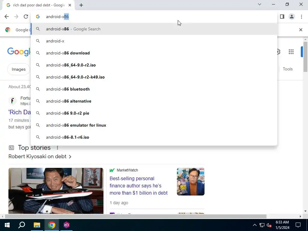Click the muted volume tray icon
The height and width of the screenshot is (231, 308).
point(269,225)
